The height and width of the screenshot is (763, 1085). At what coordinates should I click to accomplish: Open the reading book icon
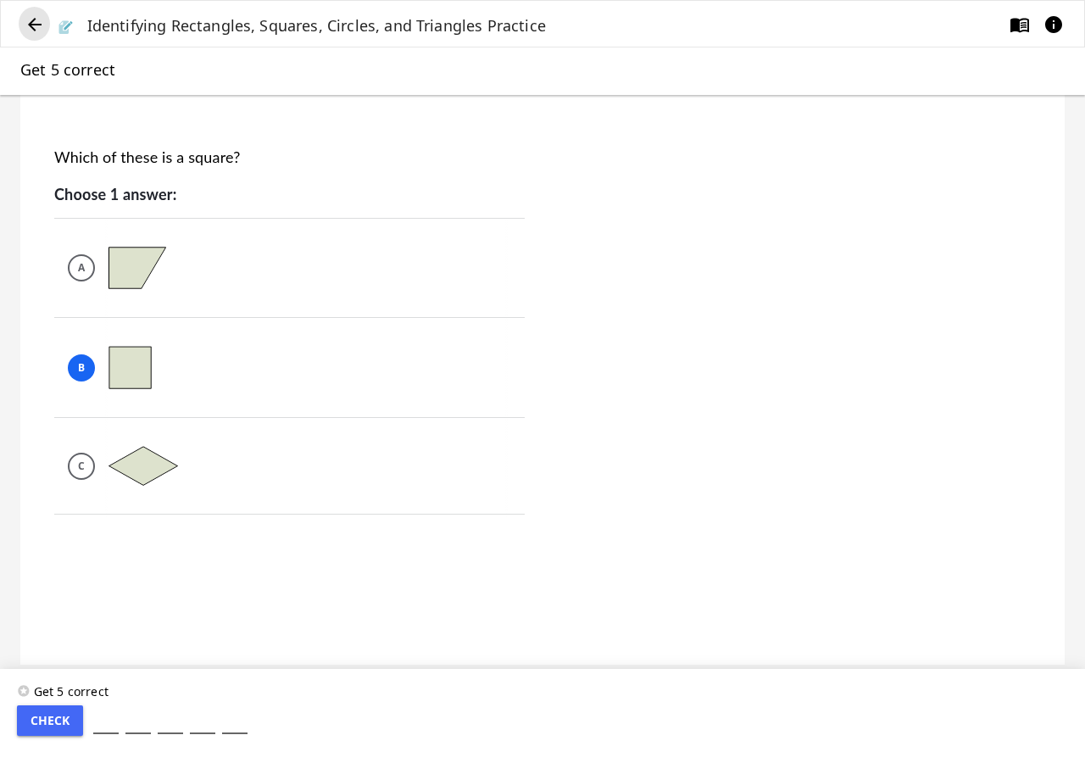point(1020,25)
